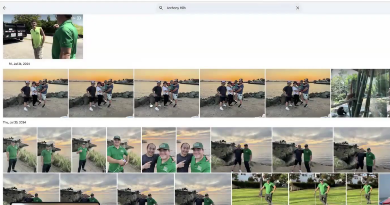Image resolution: width=390 pixels, height=205 pixels.
Task: Open the first selfie of two smiling men
Action: 158,150
